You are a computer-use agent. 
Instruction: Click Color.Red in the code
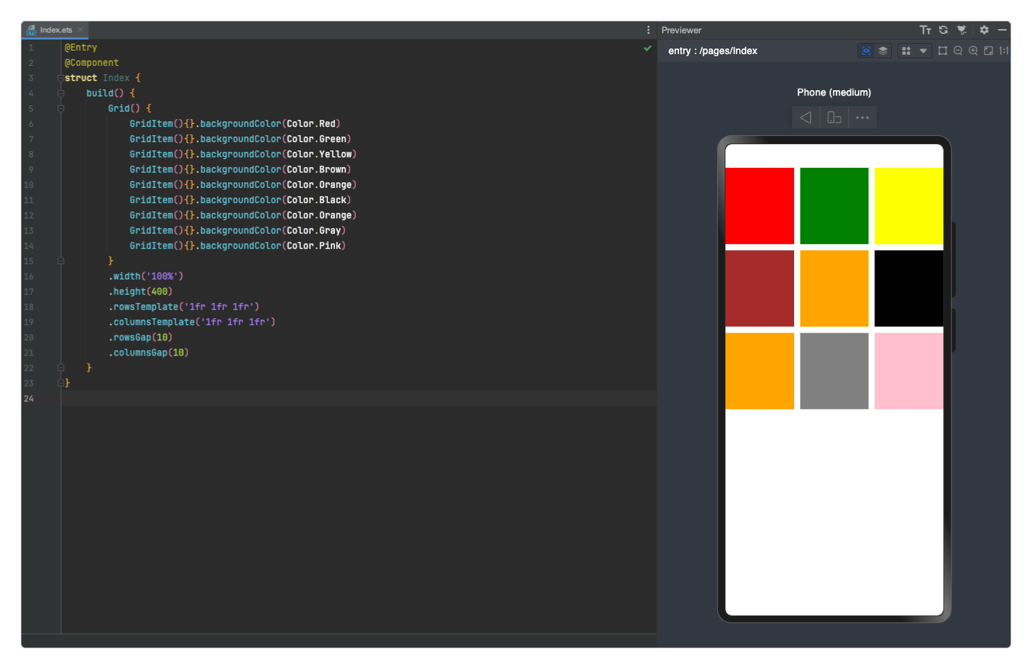[x=311, y=124]
